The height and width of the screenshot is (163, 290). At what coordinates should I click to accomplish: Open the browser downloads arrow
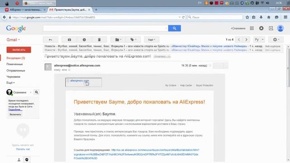coord(261,17)
